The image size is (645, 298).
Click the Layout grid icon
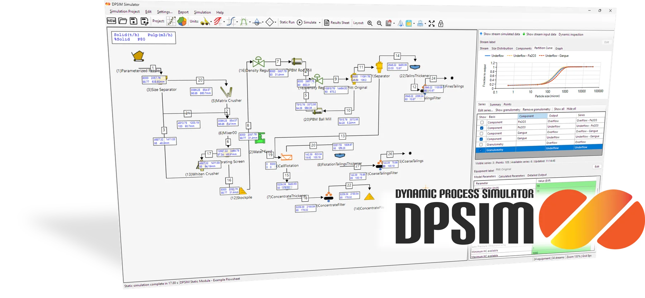pyautogui.click(x=388, y=23)
